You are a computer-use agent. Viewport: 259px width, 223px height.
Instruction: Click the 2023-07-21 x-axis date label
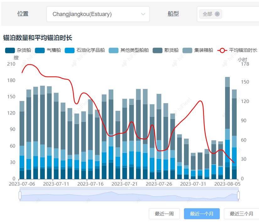tap(125, 184)
